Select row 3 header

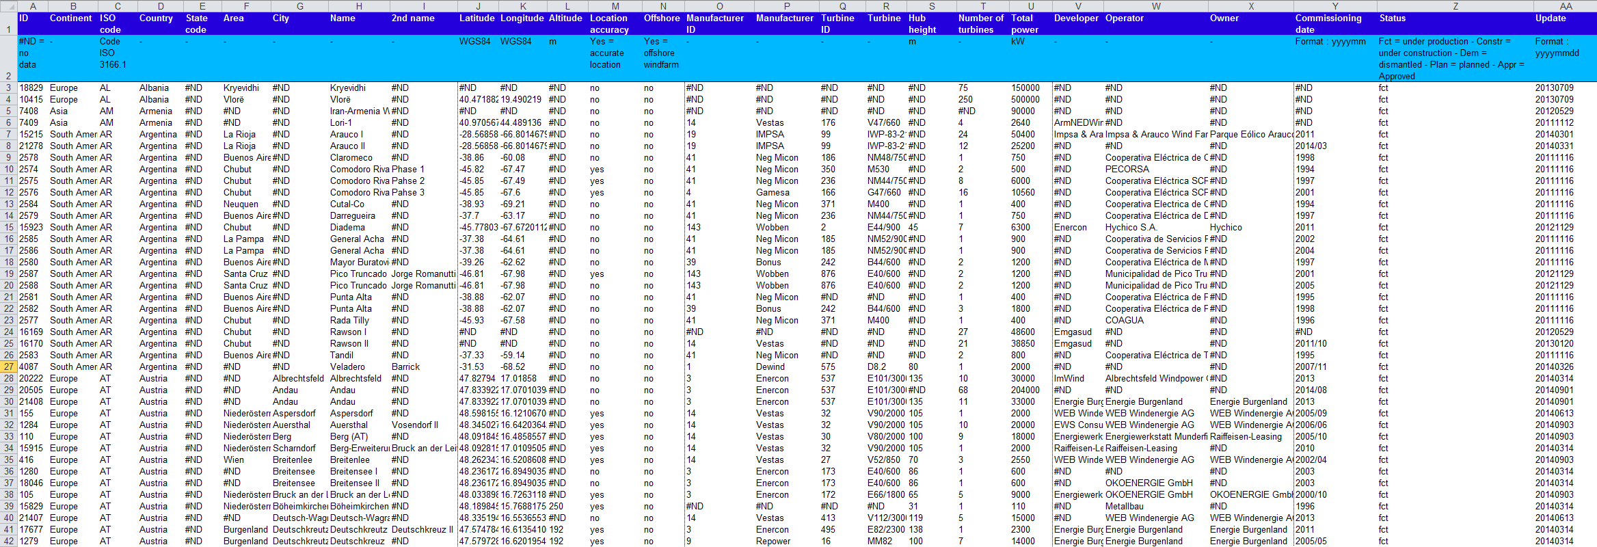(x=9, y=88)
